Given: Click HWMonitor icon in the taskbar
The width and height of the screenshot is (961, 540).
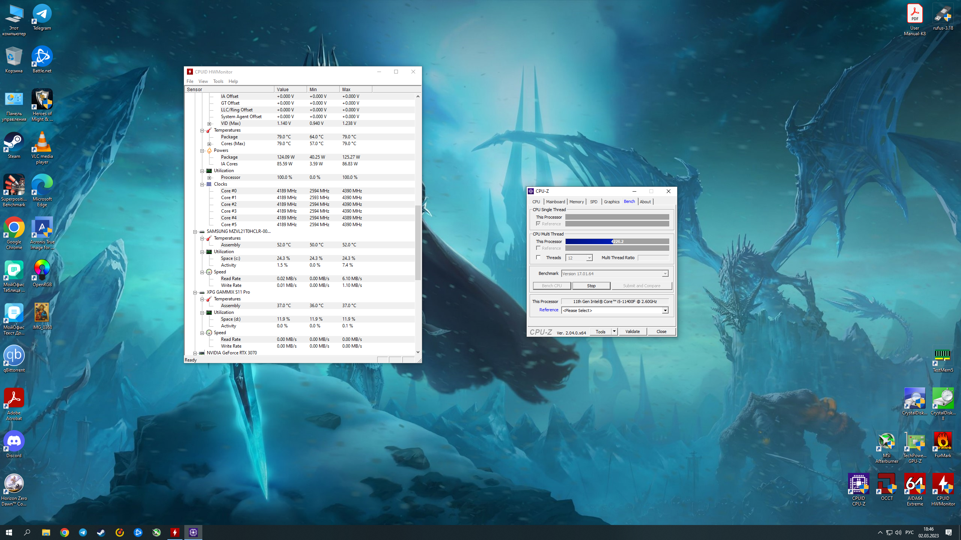Looking at the screenshot, I should tap(175, 532).
